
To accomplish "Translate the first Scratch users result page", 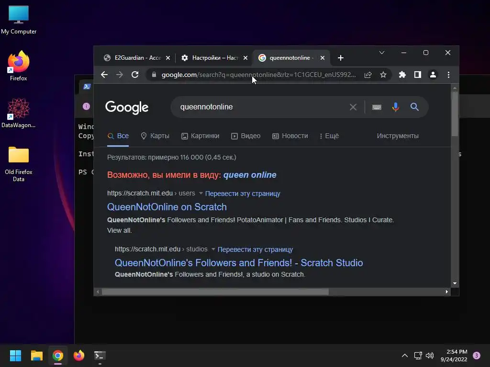I will click(x=243, y=194).
